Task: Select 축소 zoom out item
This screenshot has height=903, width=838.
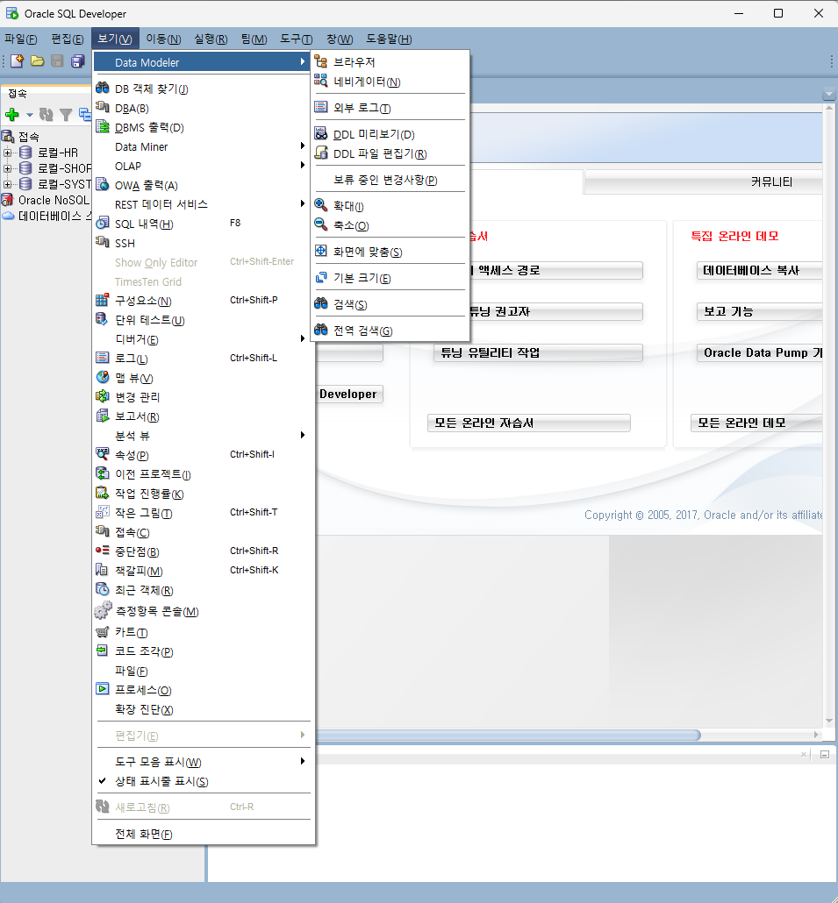Action: point(390,225)
